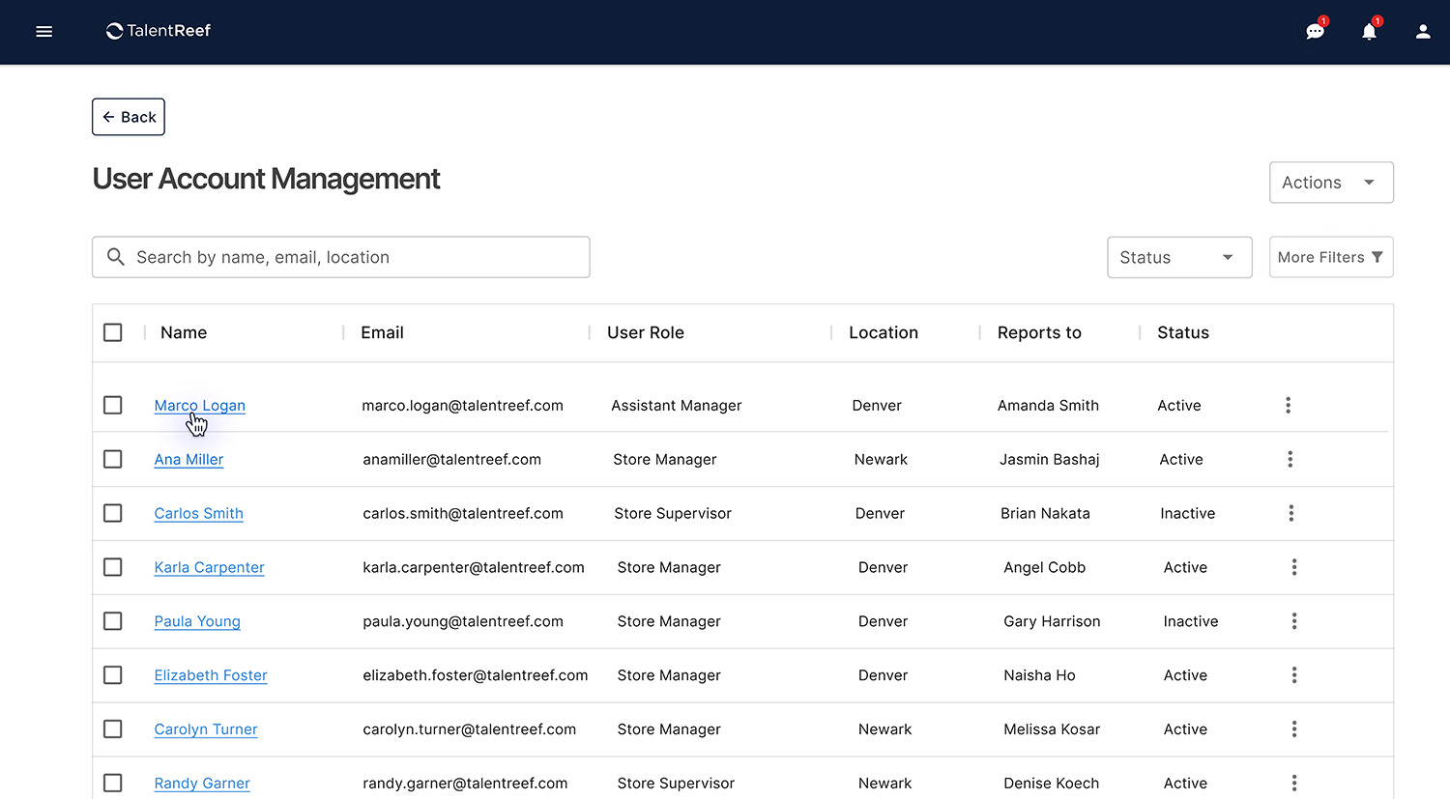
Task: Open row options for Karla Carpenter
Action: pyautogui.click(x=1293, y=567)
